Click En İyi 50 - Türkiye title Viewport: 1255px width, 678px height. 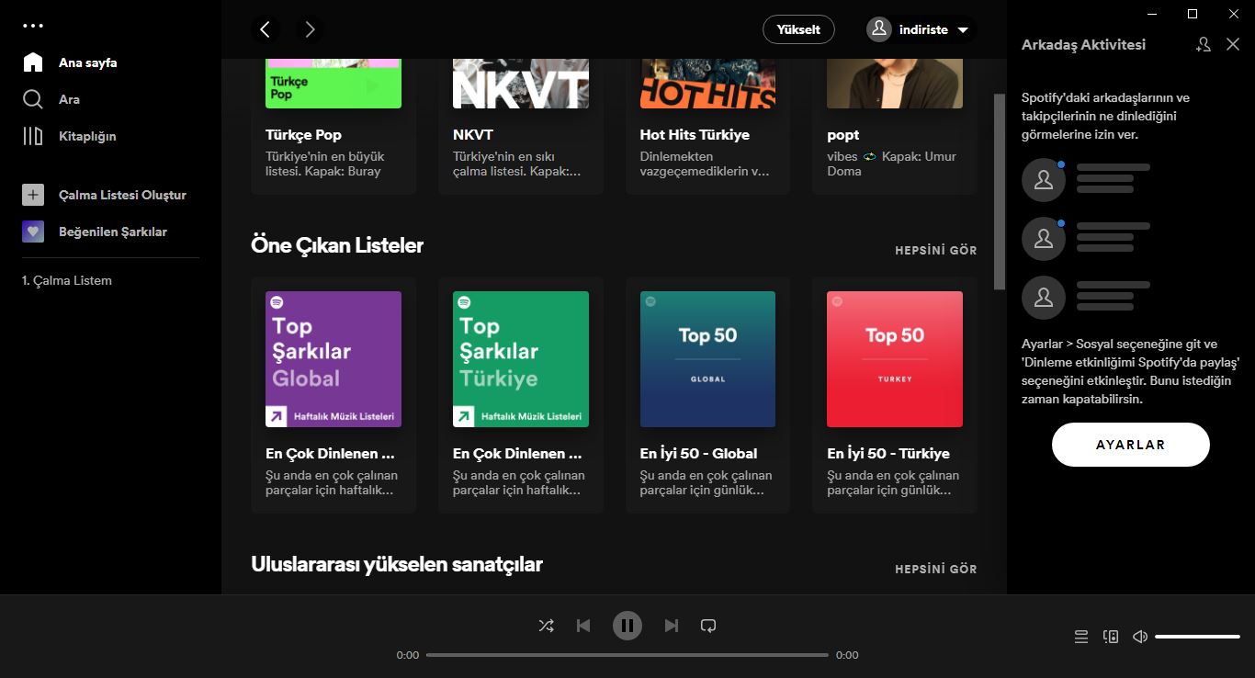point(888,453)
